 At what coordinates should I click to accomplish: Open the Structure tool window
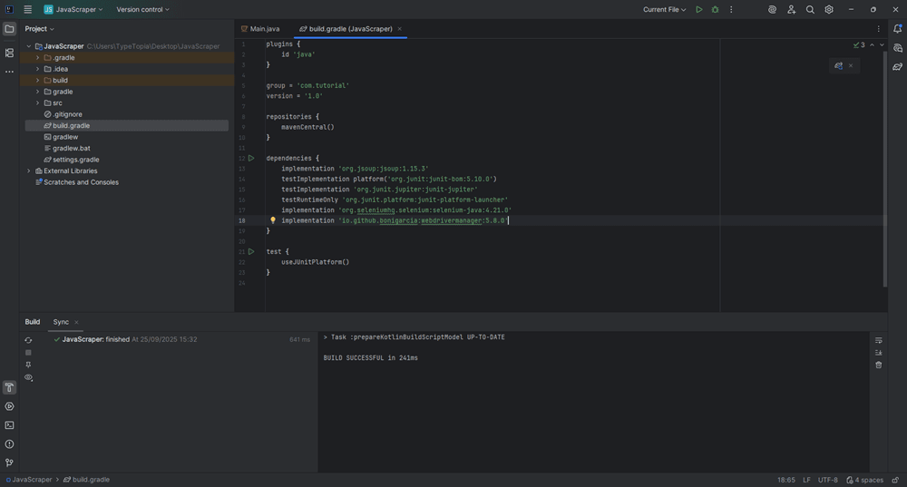click(9, 53)
